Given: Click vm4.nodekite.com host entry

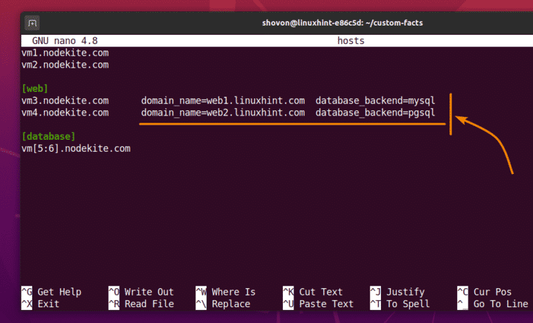Looking at the screenshot, I should [65, 113].
